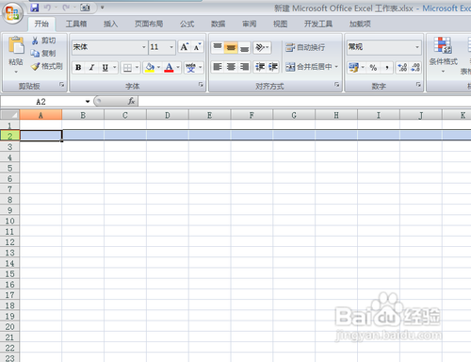This screenshot has height=362, width=471.
Task: Apply cell borders icon
Action: [x=127, y=68]
